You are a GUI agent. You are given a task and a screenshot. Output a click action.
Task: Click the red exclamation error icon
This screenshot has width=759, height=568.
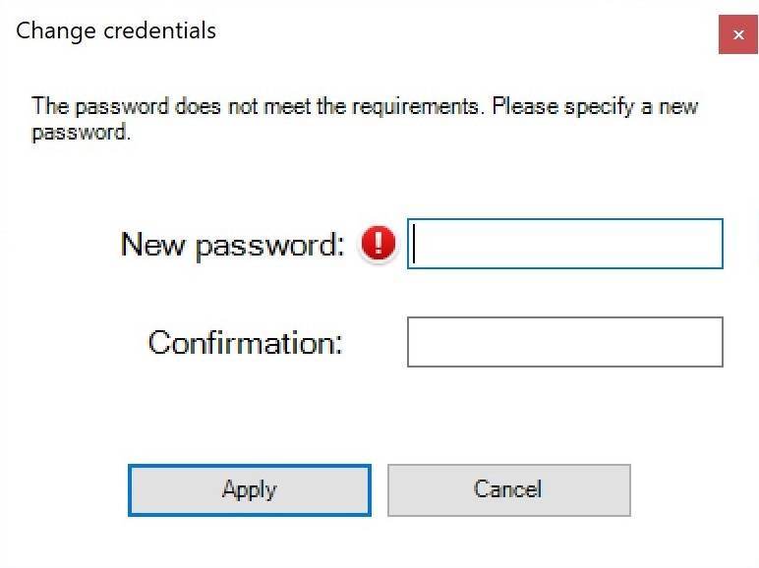(x=379, y=244)
